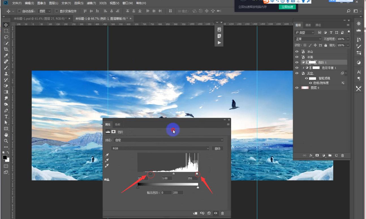Click the black point eyedropper in Levels
This screenshot has height=219, width=366.
(107, 155)
